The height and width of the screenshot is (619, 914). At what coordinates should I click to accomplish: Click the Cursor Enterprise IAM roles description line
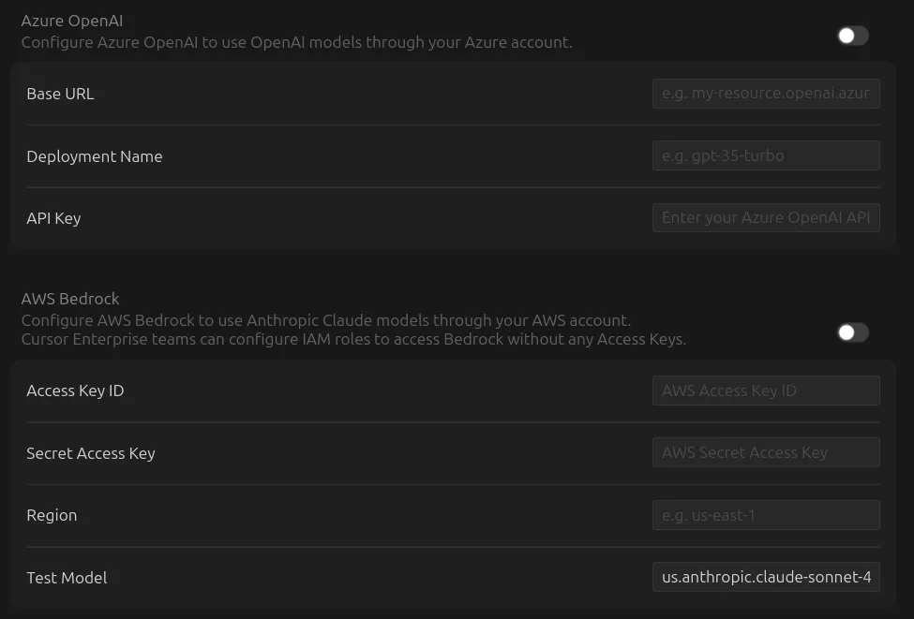point(353,339)
